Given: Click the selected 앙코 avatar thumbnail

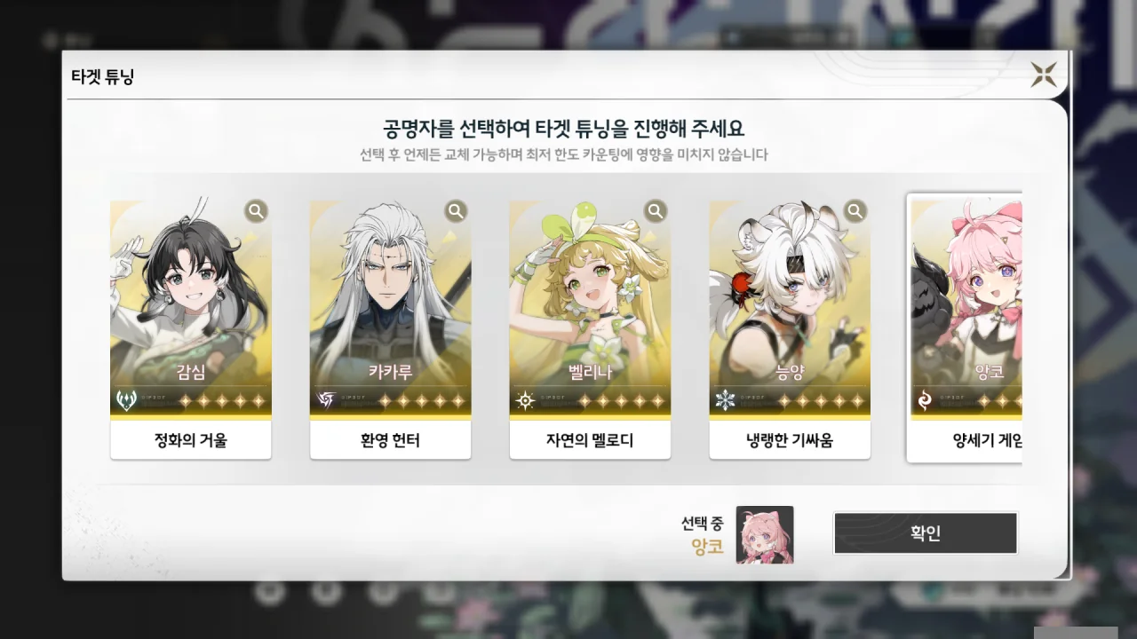Looking at the screenshot, I should point(765,535).
